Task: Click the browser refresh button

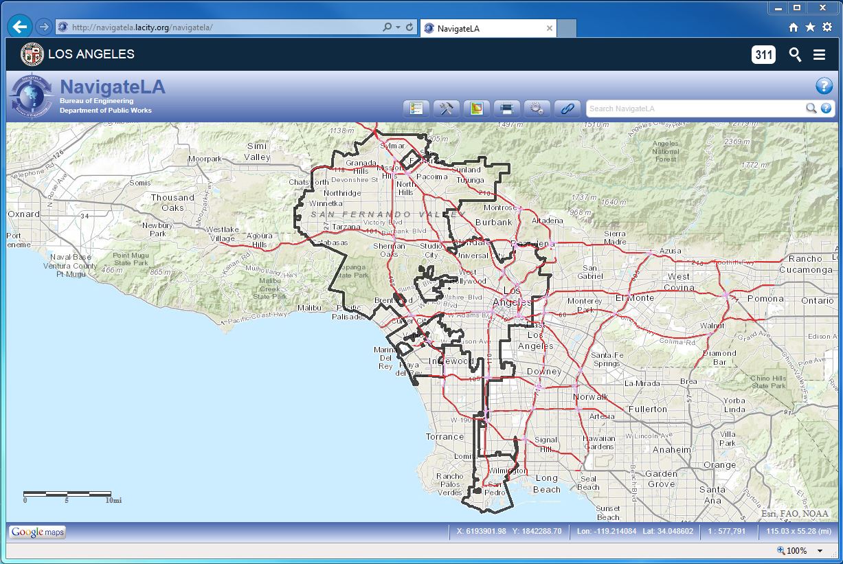Action: [x=409, y=27]
